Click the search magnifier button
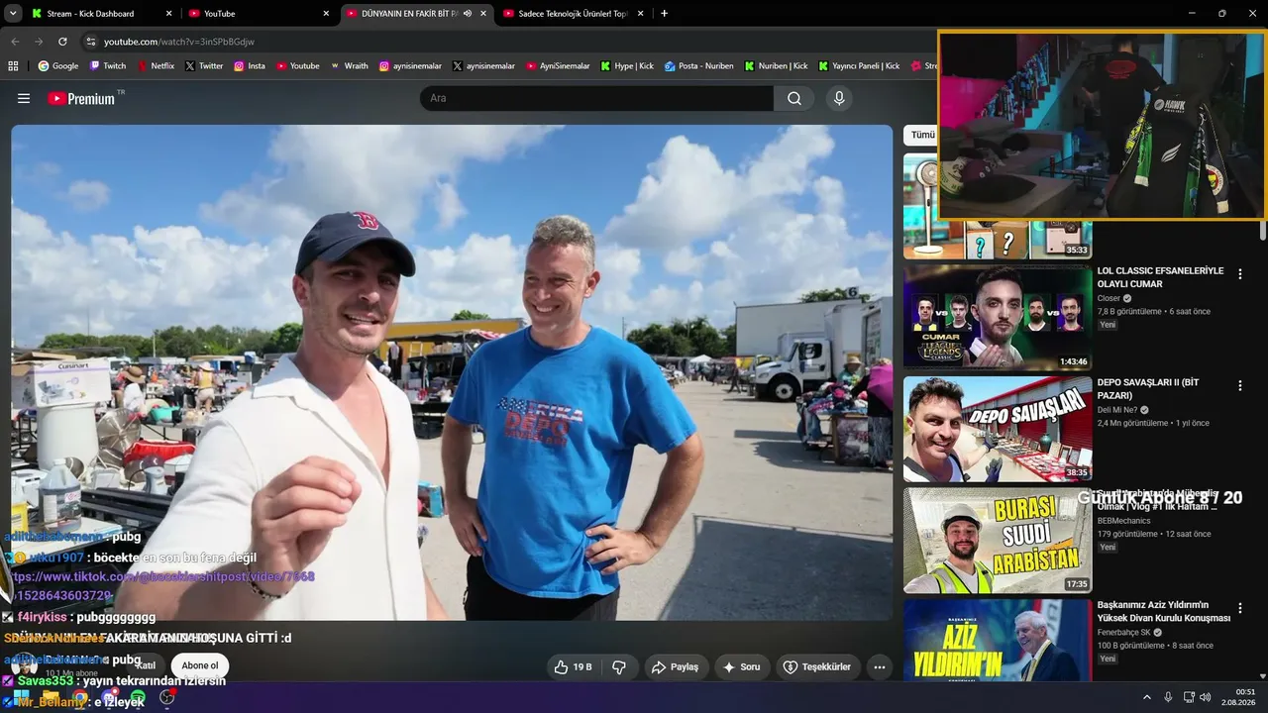Screen dimensions: 1268x713 pyautogui.click(x=794, y=98)
